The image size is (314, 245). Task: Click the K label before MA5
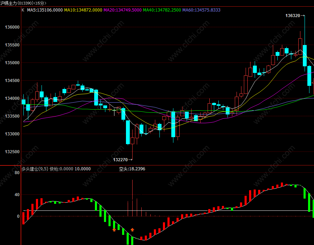click(23, 10)
